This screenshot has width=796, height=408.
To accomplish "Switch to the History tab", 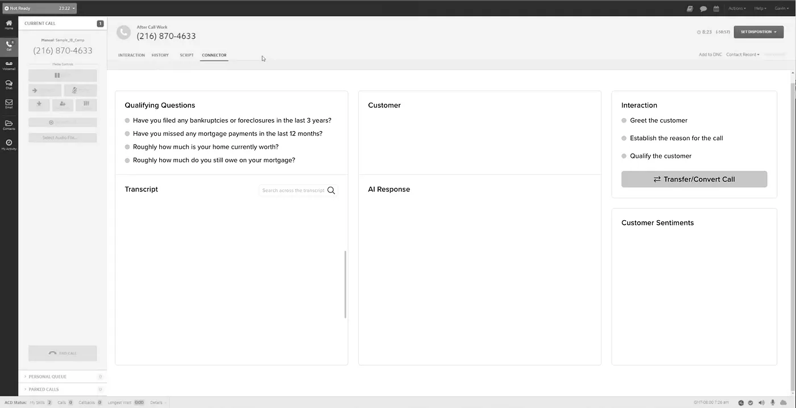I will click(160, 55).
